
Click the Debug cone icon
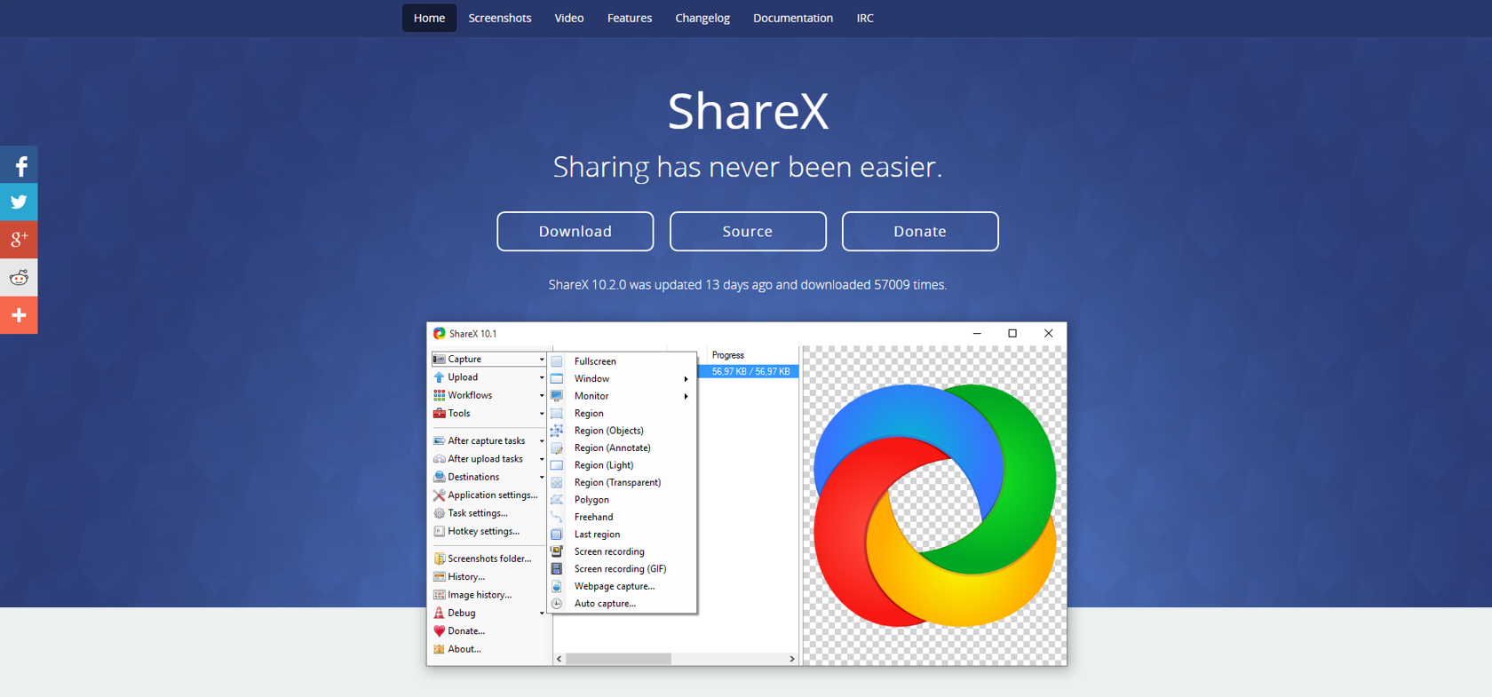pos(439,613)
